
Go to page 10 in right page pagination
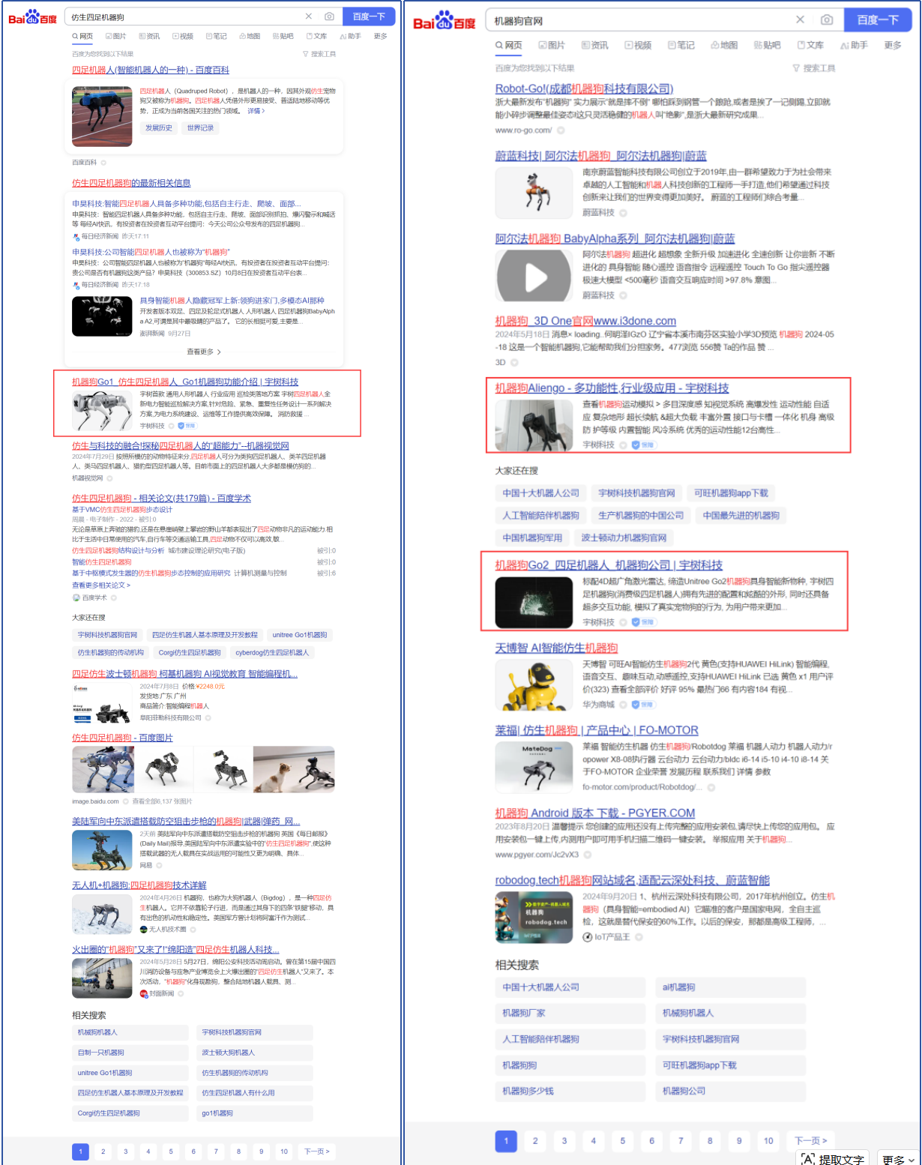click(x=768, y=1141)
